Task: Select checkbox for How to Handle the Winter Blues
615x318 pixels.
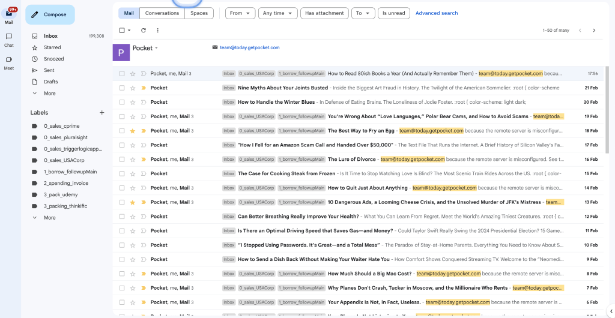Action: 122,102
